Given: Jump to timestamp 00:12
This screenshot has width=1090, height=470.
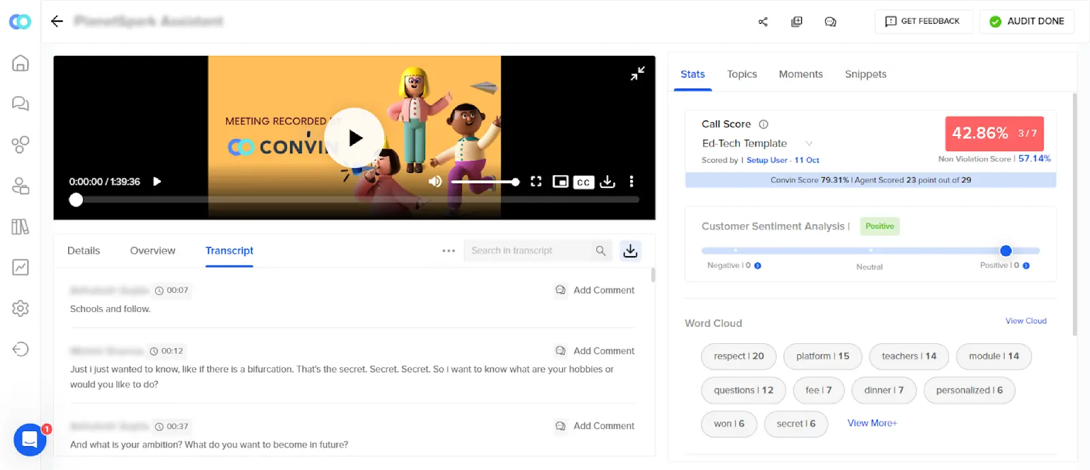Looking at the screenshot, I should point(166,351).
